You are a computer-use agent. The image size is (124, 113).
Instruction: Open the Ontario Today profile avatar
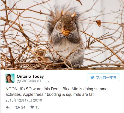coord(10,78)
